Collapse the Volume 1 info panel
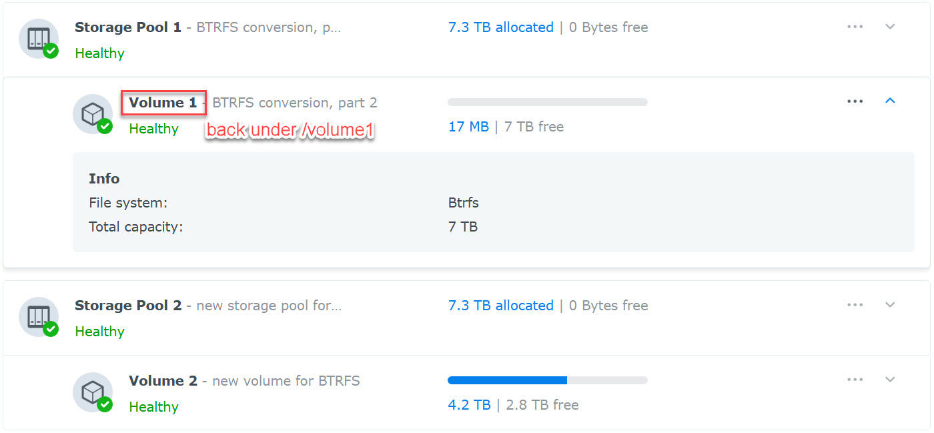The height and width of the screenshot is (433, 934). pyautogui.click(x=889, y=101)
